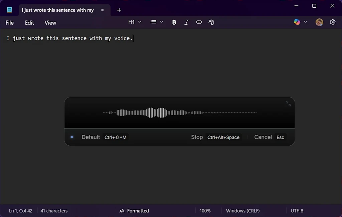342x217 pixels.
Task: Toggle bold formatting
Action: pos(174,22)
